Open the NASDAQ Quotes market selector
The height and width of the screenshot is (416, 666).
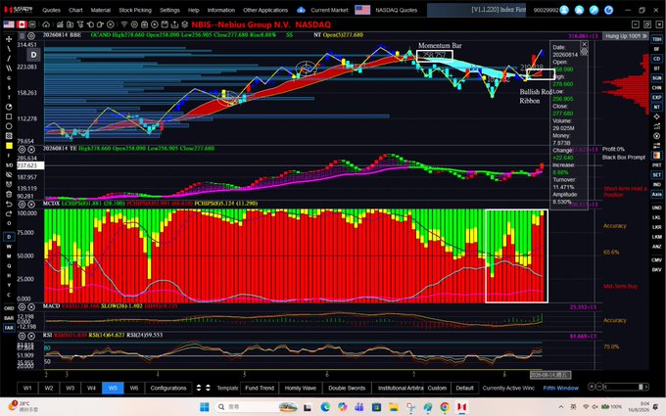396,10
